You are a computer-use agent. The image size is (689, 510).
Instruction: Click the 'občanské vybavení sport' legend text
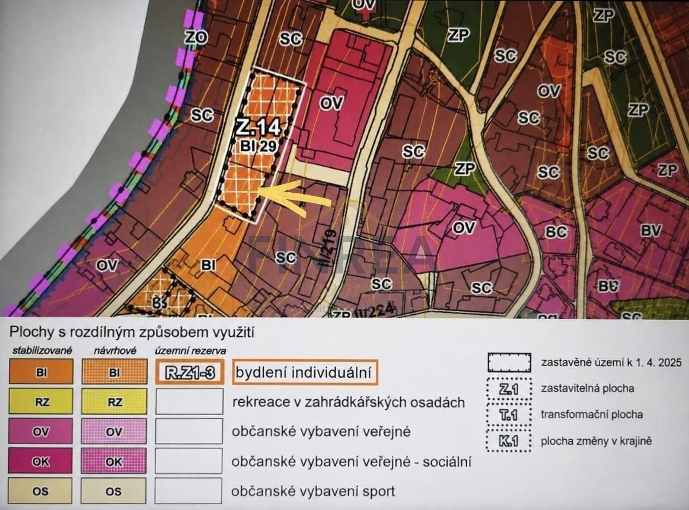tap(313, 491)
